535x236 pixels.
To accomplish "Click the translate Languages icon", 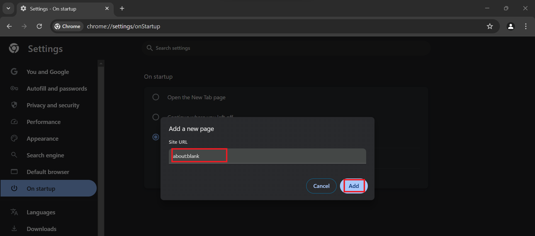I will pyautogui.click(x=14, y=212).
